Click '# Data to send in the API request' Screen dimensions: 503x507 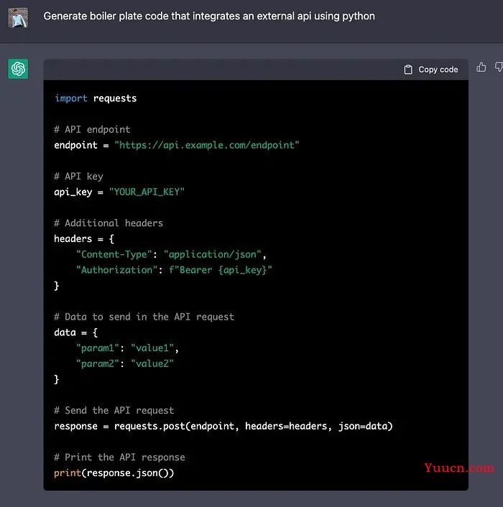[x=144, y=317]
